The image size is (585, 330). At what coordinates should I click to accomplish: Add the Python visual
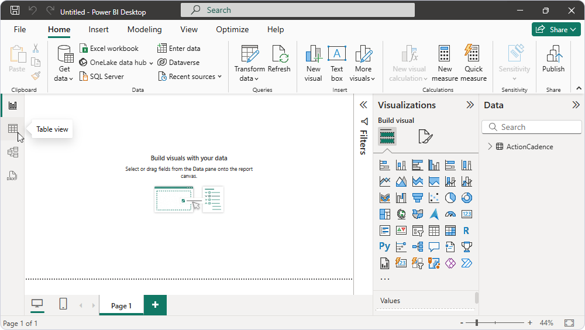[385, 247]
